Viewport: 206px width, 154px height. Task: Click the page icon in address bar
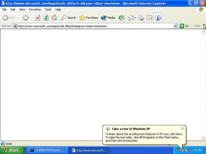coord(15,26)
